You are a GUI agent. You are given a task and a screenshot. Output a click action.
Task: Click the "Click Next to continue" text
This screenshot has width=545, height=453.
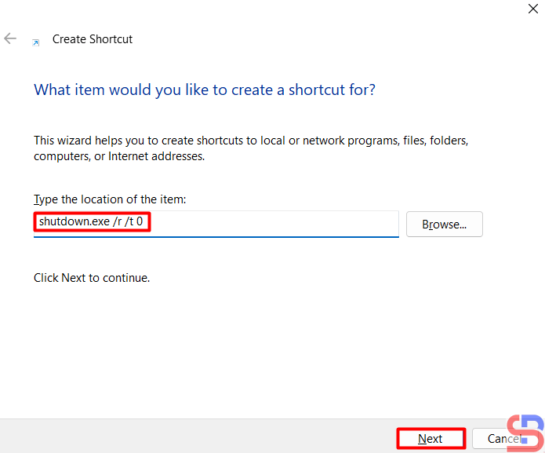92,278
